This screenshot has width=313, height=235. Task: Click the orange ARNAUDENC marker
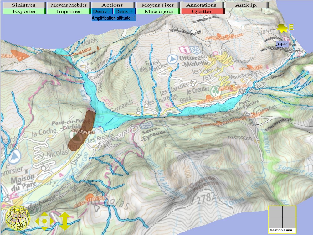coord(89,201)
